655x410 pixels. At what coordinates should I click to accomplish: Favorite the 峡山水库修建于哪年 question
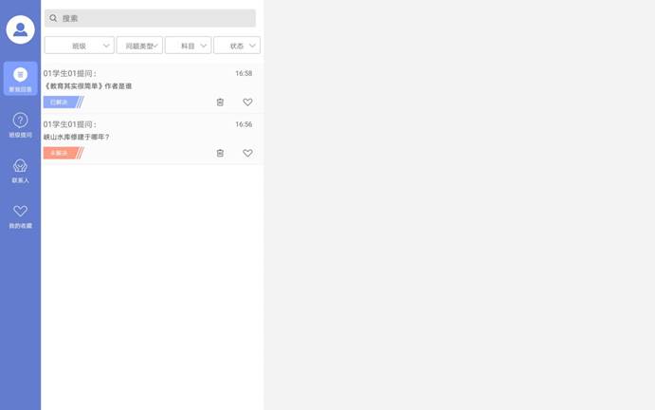click(x=247, y=153)
